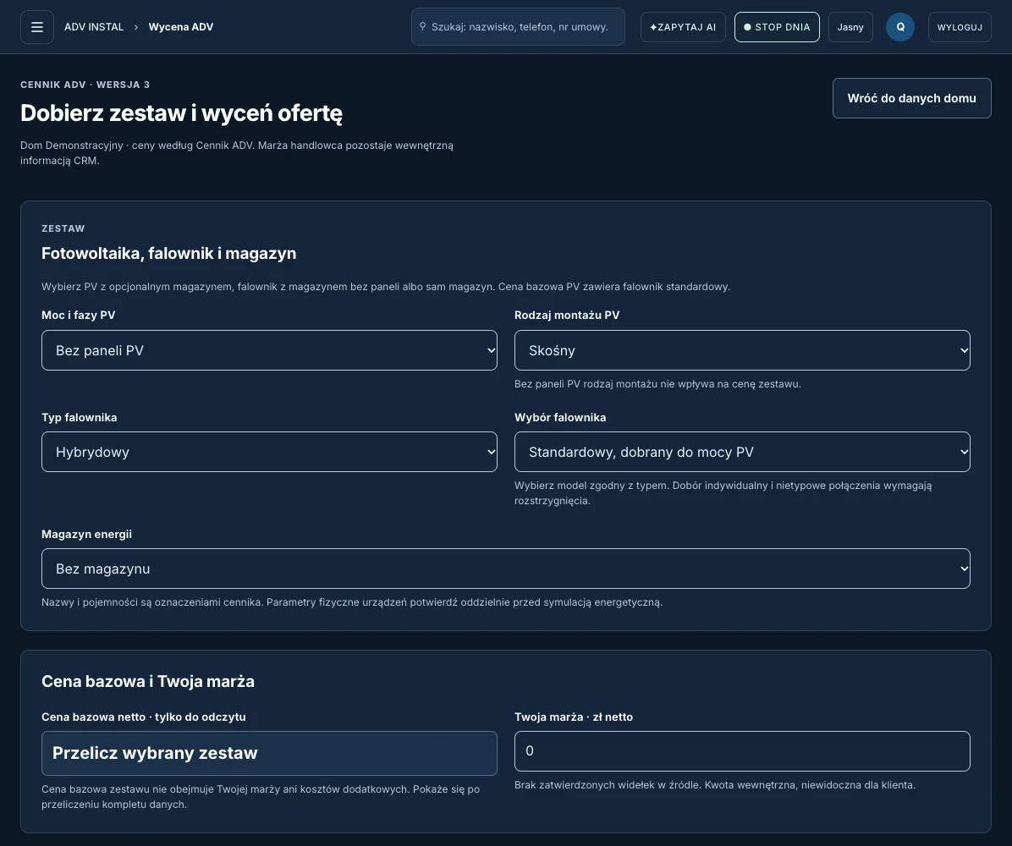The height and width of the screenshot is (846, 1012).
Task: Click the 'Cena bazowa netto · tylko do odczytu' label
Action: 143,717
